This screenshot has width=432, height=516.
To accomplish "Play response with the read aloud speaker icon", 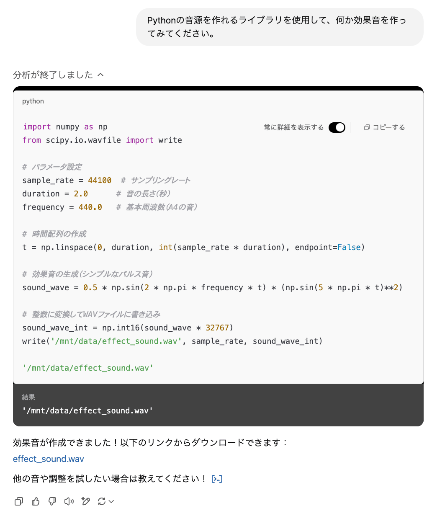I will (69, 501).
